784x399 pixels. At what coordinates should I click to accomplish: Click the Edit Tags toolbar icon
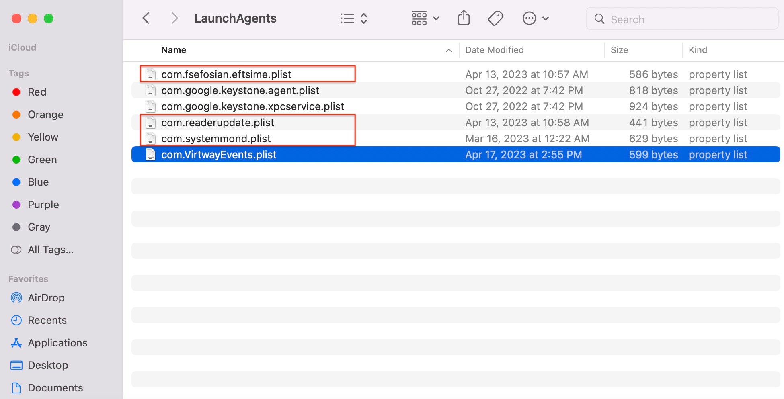495,18
